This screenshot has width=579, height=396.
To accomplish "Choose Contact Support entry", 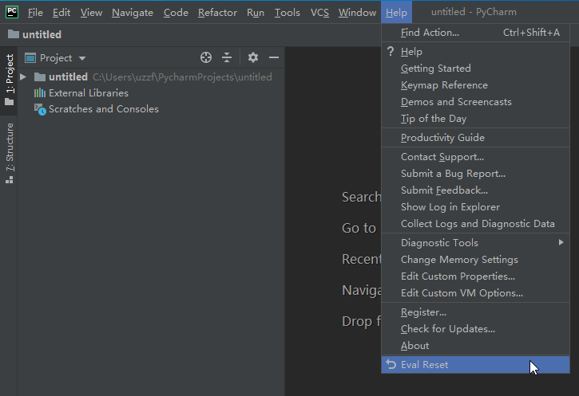I will (x=476, y=156).
